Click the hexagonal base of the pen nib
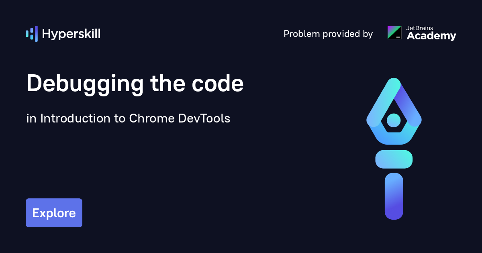This screenshot has width=482, height=253. (x=394, y=137)
